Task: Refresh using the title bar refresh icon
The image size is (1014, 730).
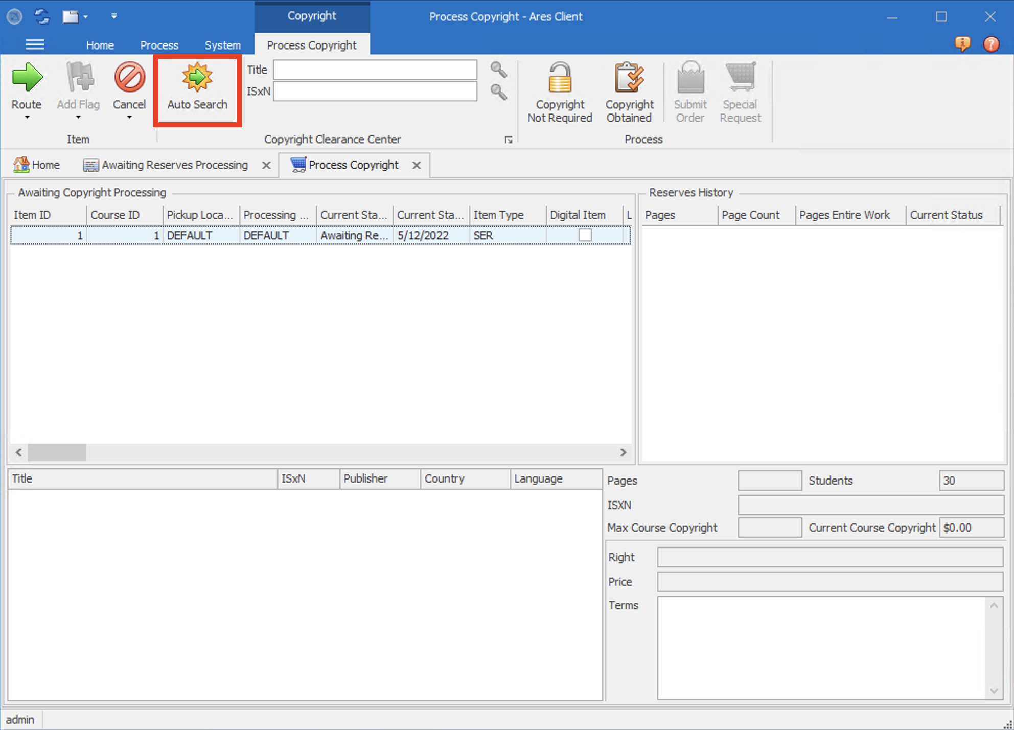Action: click(x=41, y=16)
